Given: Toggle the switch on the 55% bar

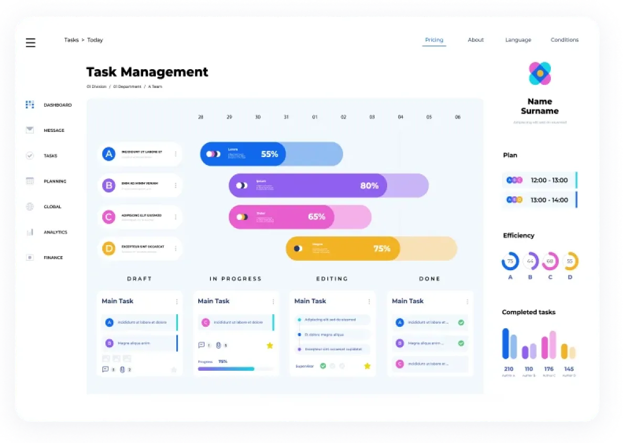Looking at the screenshot, I should click(213, 154).
